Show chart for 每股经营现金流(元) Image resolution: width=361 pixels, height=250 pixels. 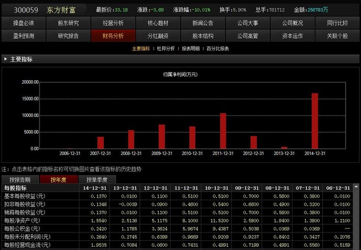click(27, 245)
